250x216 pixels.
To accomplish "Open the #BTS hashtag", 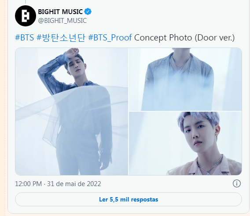I will (25, 38).
